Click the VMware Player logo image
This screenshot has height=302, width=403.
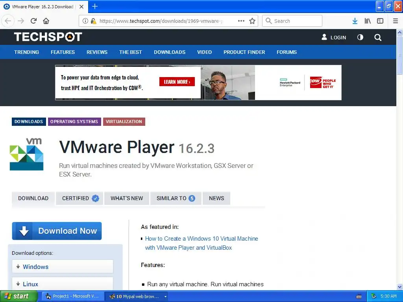tap(26, 154)
